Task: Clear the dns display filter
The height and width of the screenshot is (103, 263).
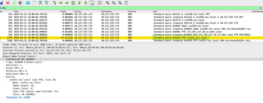Action: 260,8
